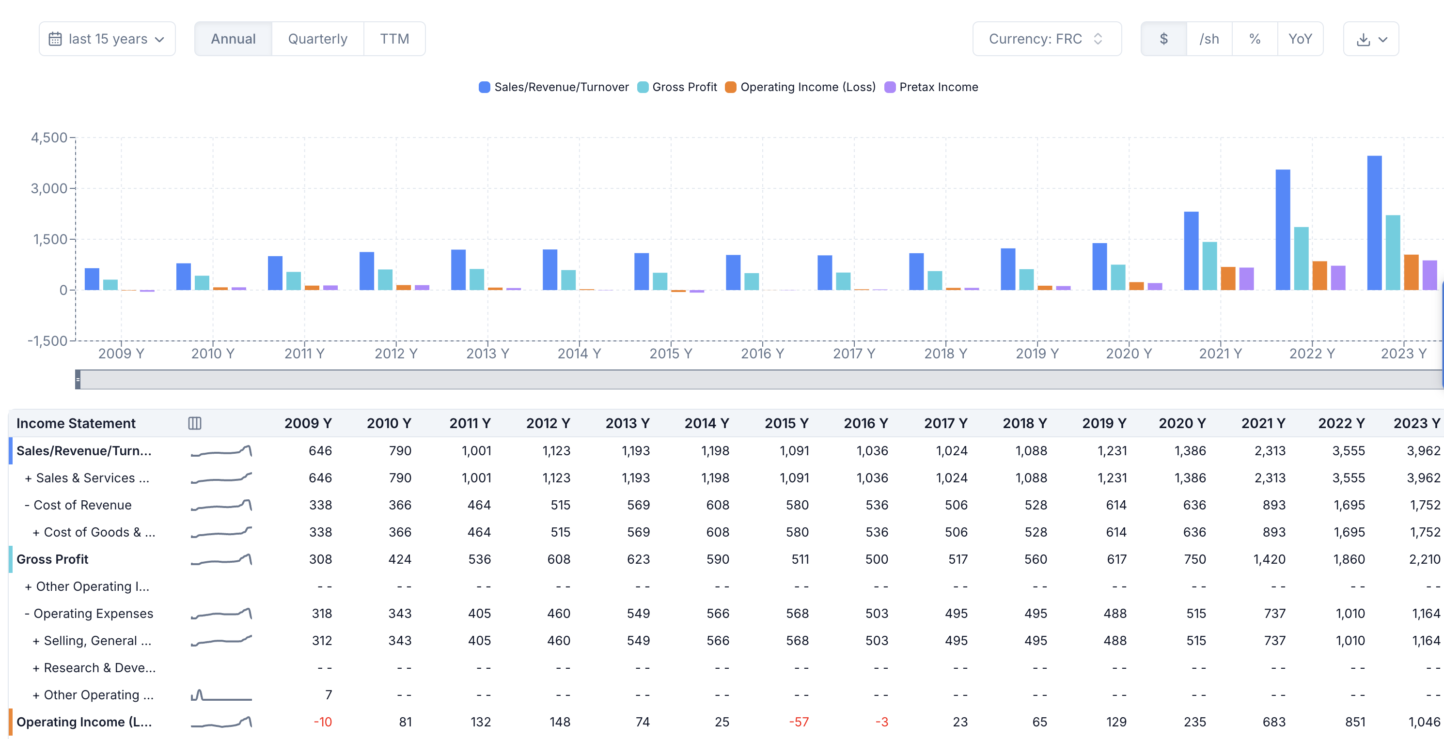Toggle Gross Profit legend series

677,87
